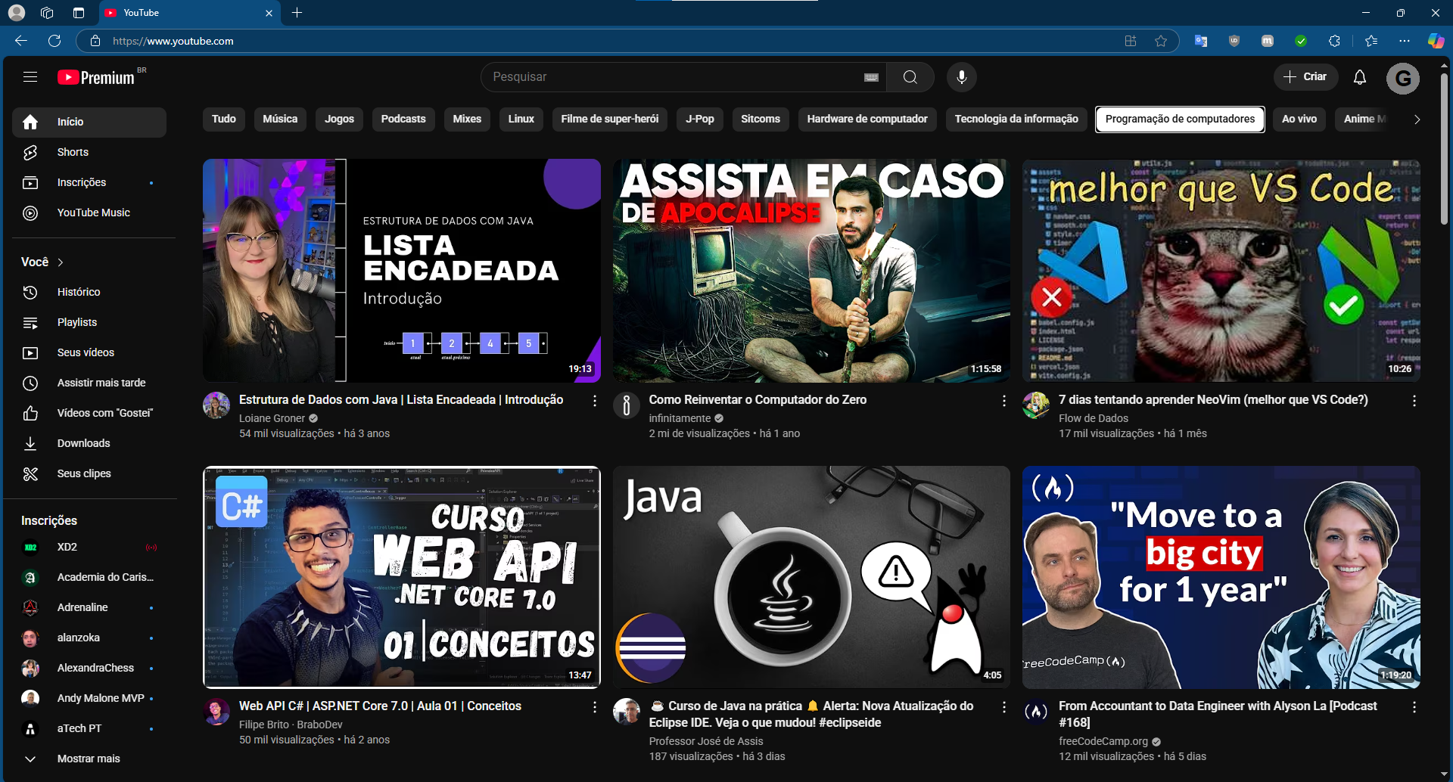Close the YouTube browser tab
Viewport: 1453px width, 782px height.
pyautogui.click(x=269, y=13)
